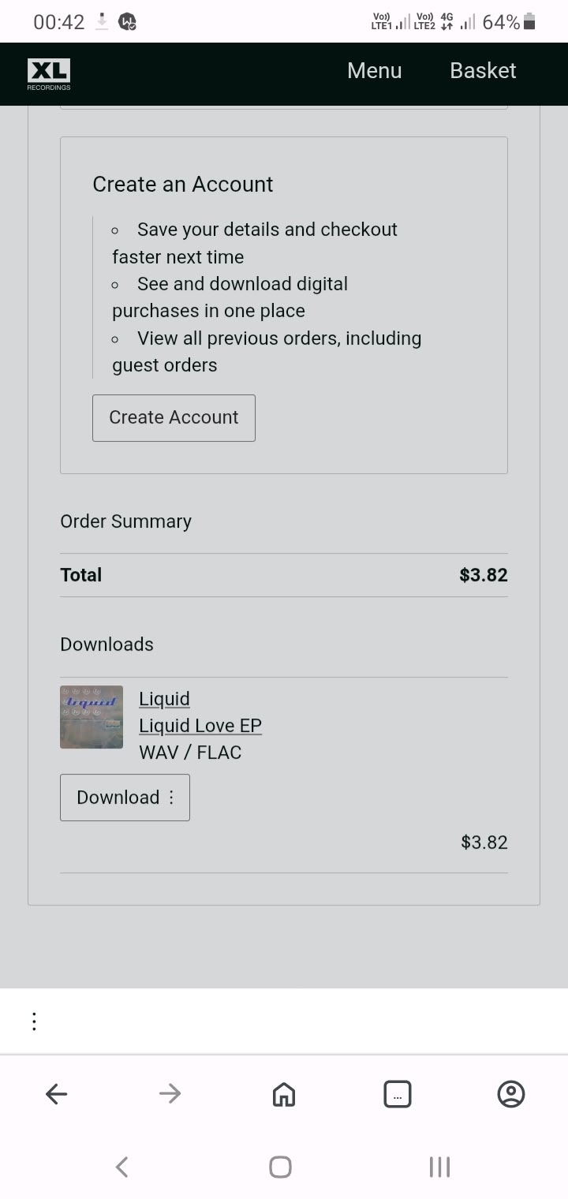Viewport: 568px width, 1199px height.
Task: Open Android recent apps
Action: click(439, 1167)
